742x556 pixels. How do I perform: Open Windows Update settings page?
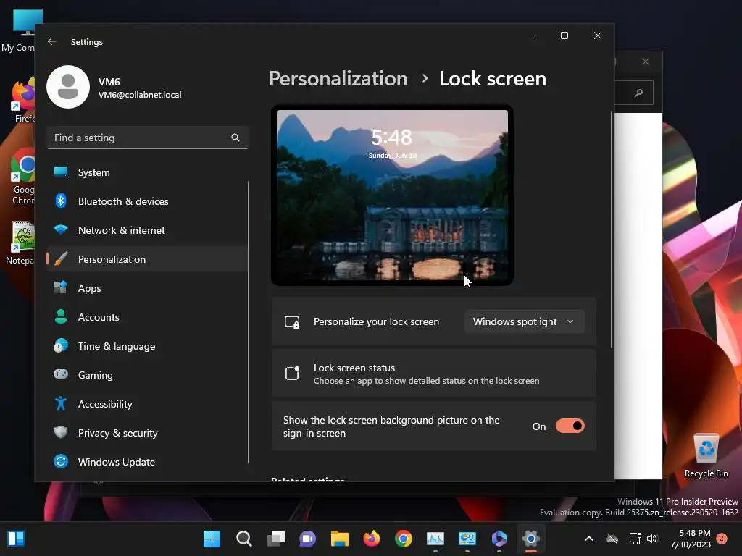click(x=147, y=461)
